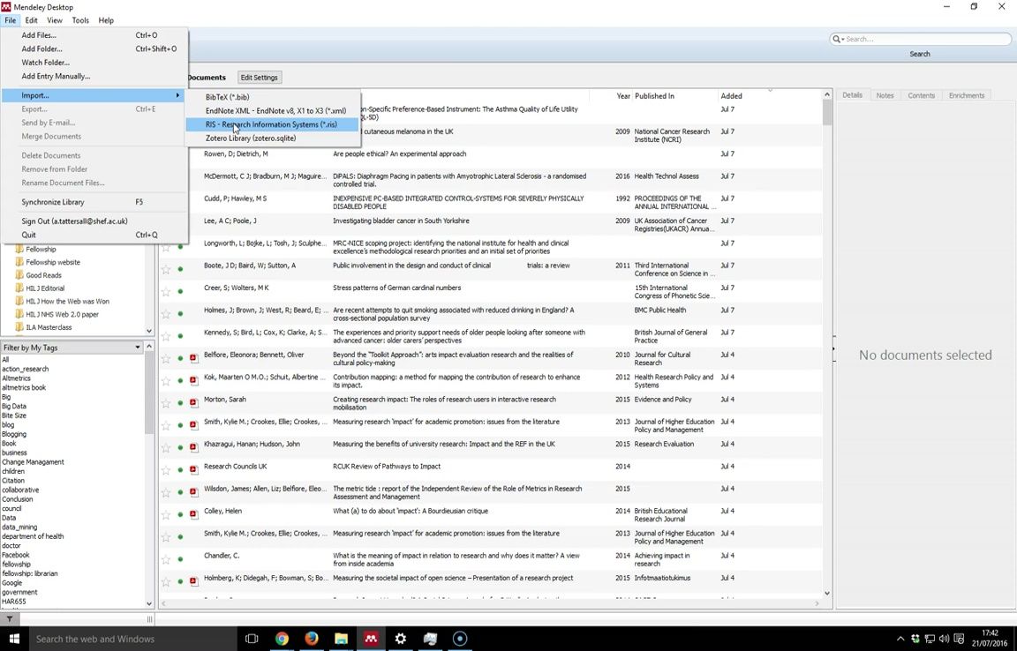Open the Tools menu
Screen dimensions: 1017x651
80,20
